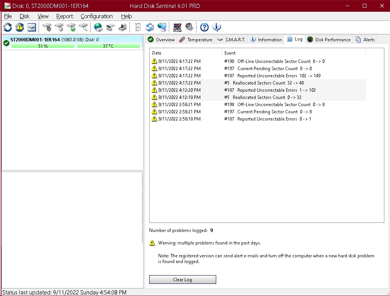Click the 'Status last updated' status bar text
The image size is (390, 296).
(64, 293)
